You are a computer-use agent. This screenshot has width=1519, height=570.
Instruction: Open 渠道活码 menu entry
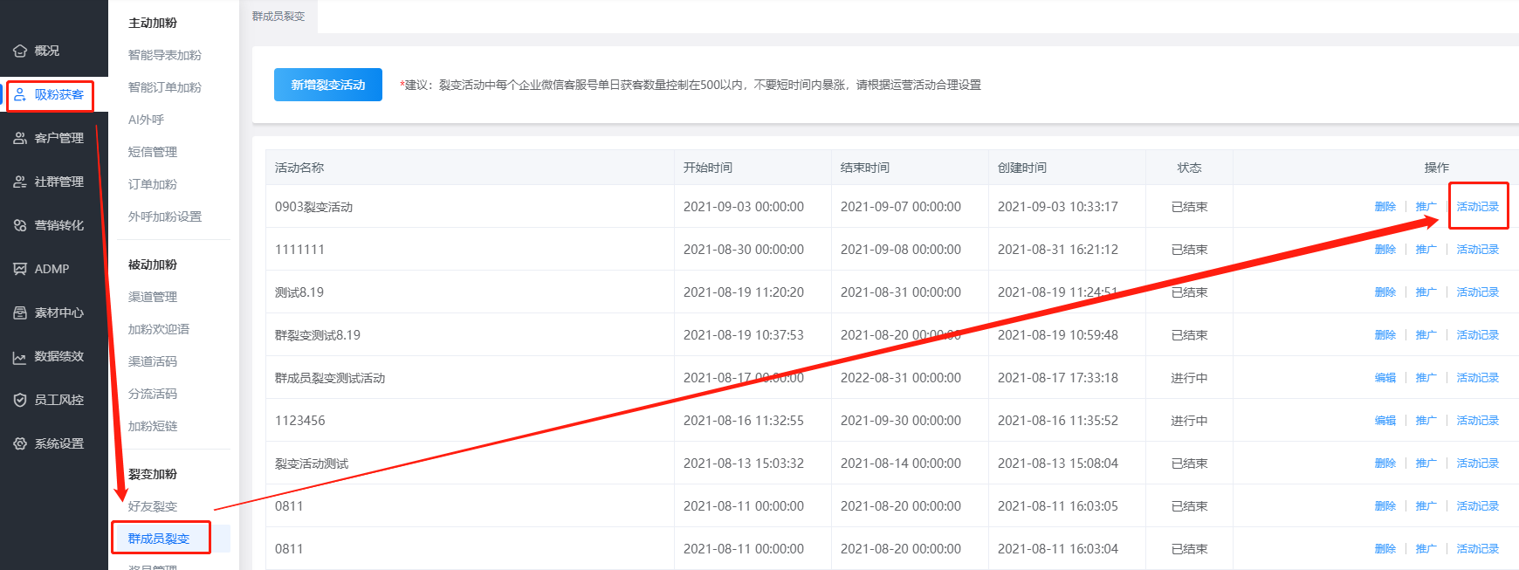pos(153,361)
